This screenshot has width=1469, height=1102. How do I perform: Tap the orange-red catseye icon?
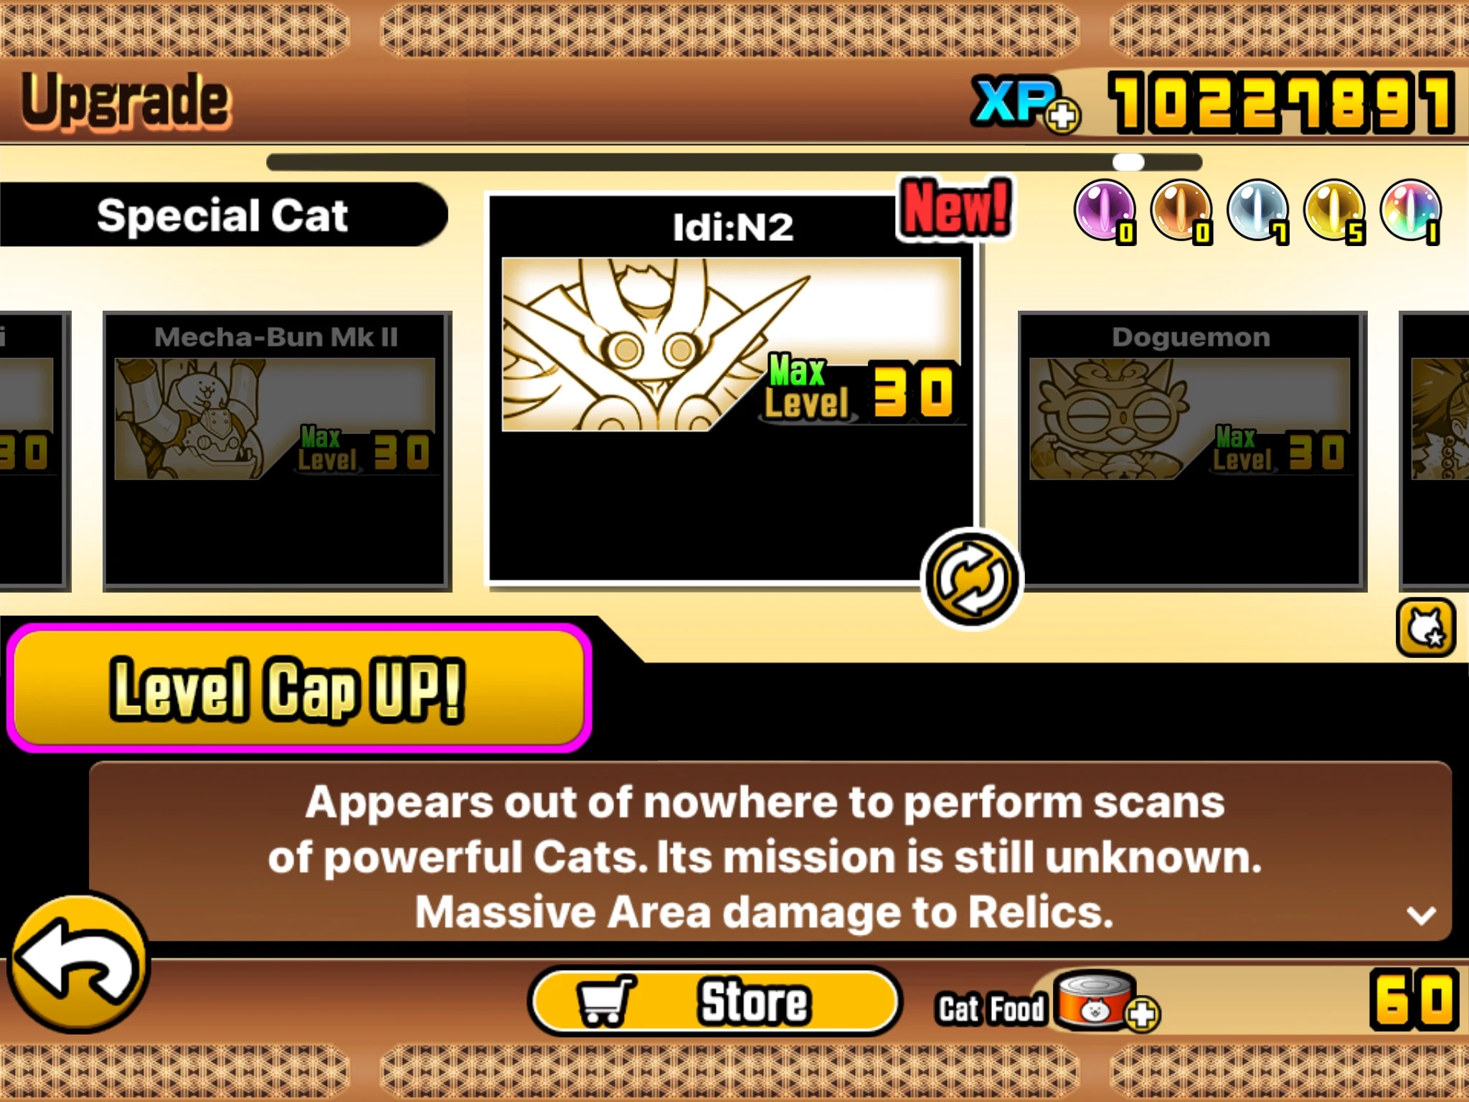(x=1181, y=211)
